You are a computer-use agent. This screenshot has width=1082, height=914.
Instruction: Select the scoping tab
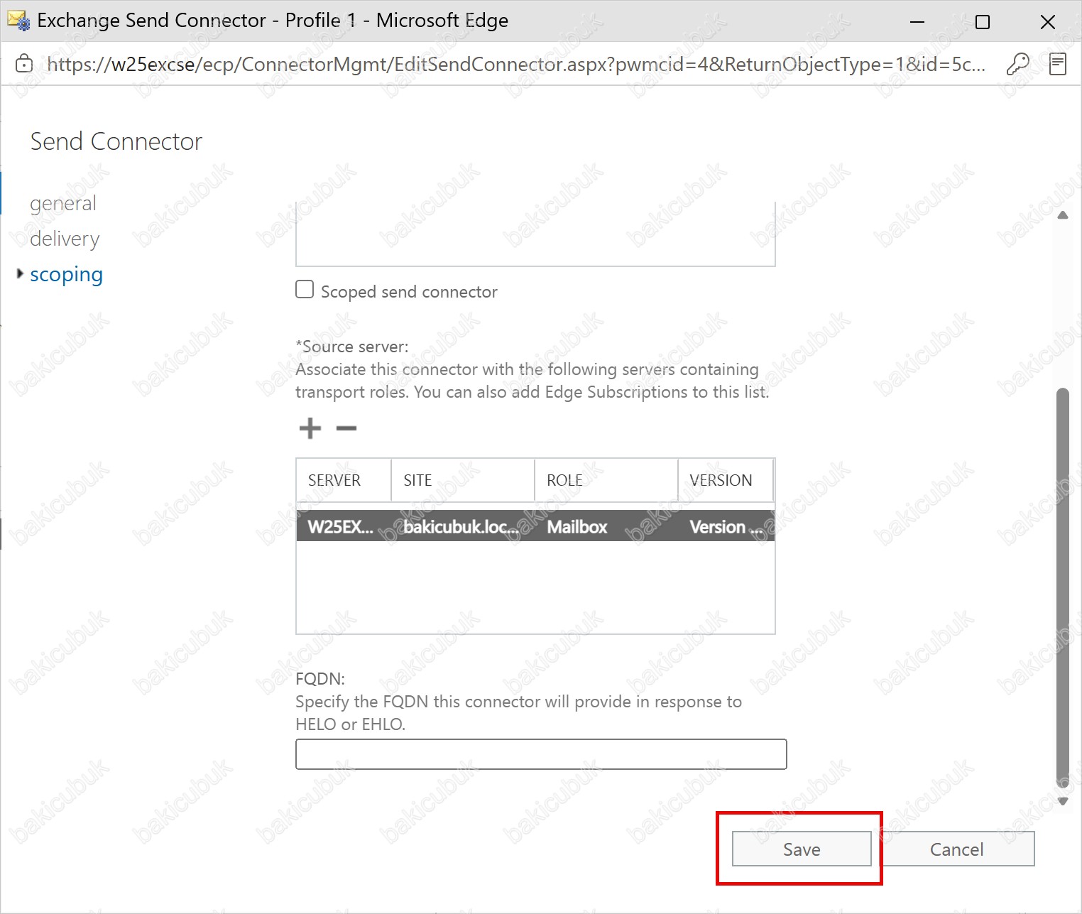click(x=66, y=274)
